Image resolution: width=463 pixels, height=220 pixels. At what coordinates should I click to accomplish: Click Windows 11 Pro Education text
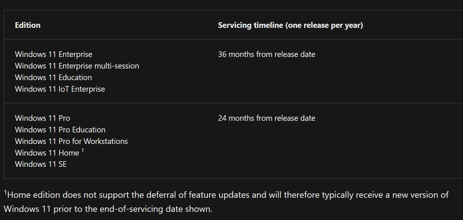coord(60,130)
